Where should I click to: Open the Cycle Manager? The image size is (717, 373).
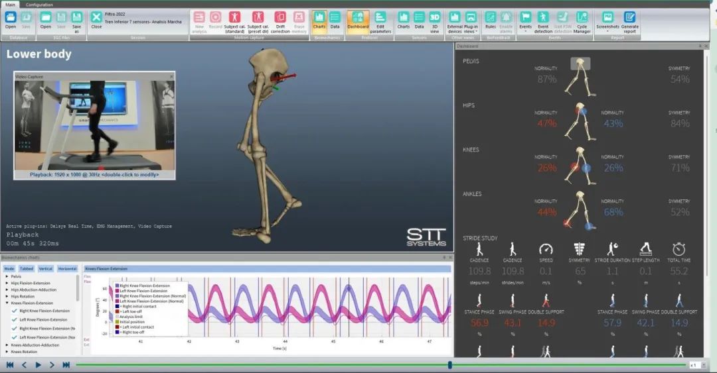coord(582,21)
